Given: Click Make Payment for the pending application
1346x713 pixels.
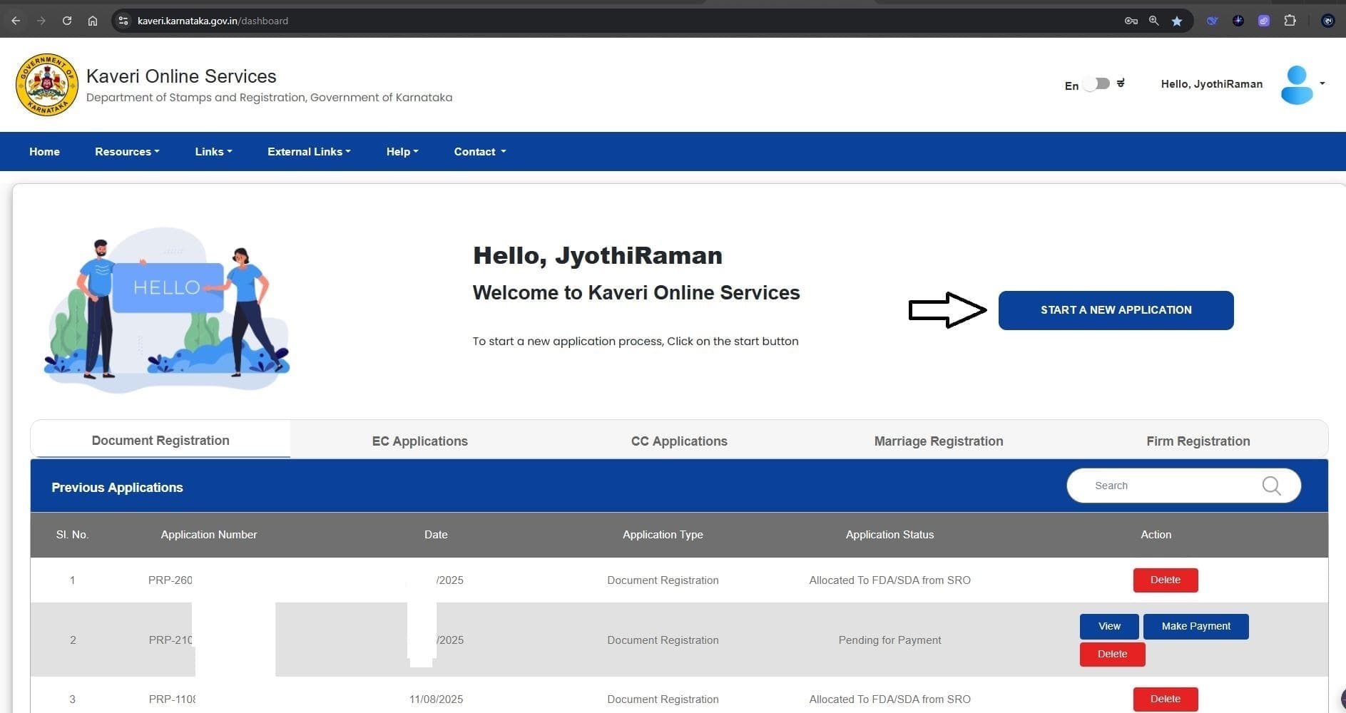Looking at the screenshot, I should 1195,626.
